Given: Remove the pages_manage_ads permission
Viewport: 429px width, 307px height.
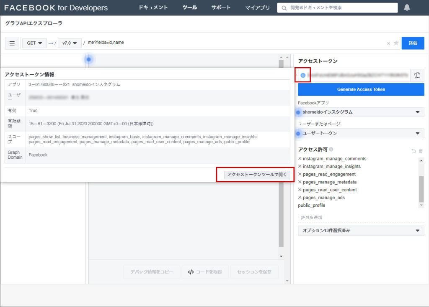Looking at the screenshot, I should point(300,198).
